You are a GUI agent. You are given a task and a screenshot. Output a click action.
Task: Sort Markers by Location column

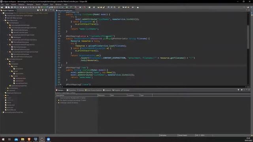133,95
